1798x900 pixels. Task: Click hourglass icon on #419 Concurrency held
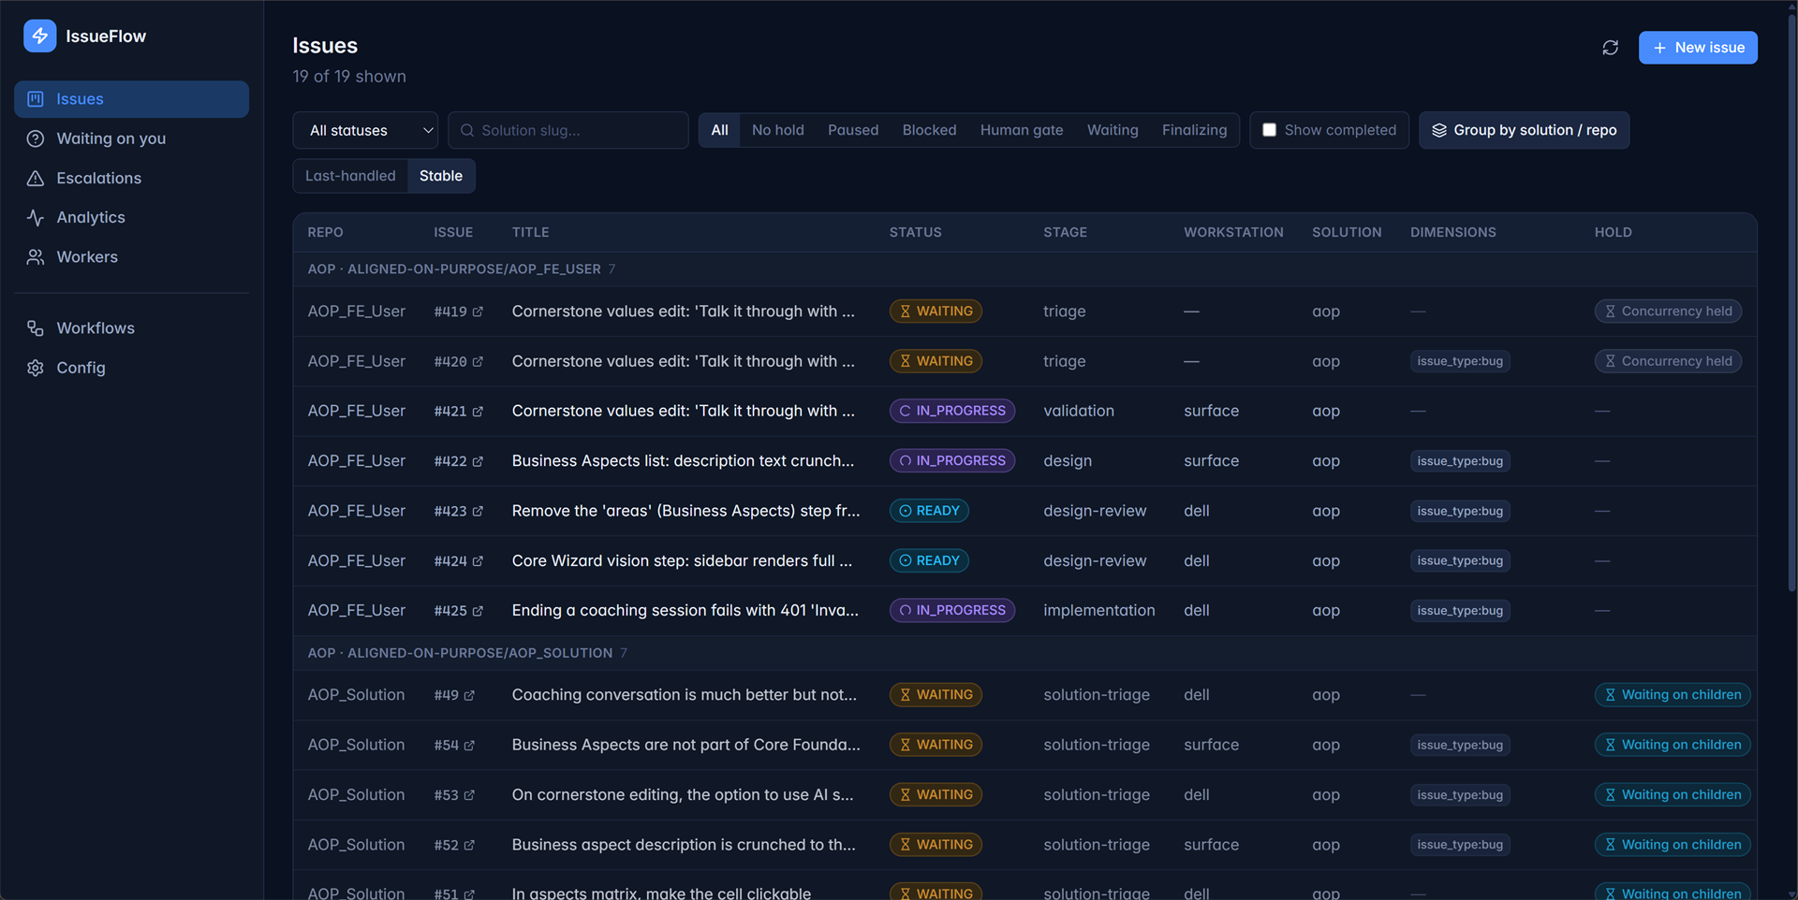pos(1610,312)
